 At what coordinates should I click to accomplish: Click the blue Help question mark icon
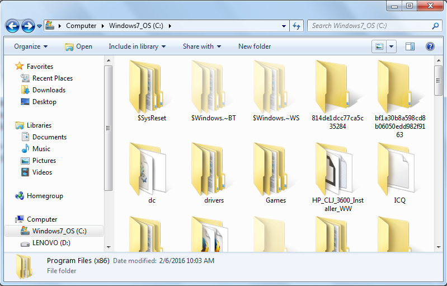[x=430, y=46]
